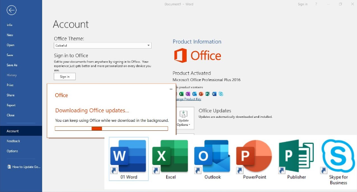Image resolution: width=357 pixels, height=192 pixels.
Task: Go to Save As
Action: pos(12,65)
